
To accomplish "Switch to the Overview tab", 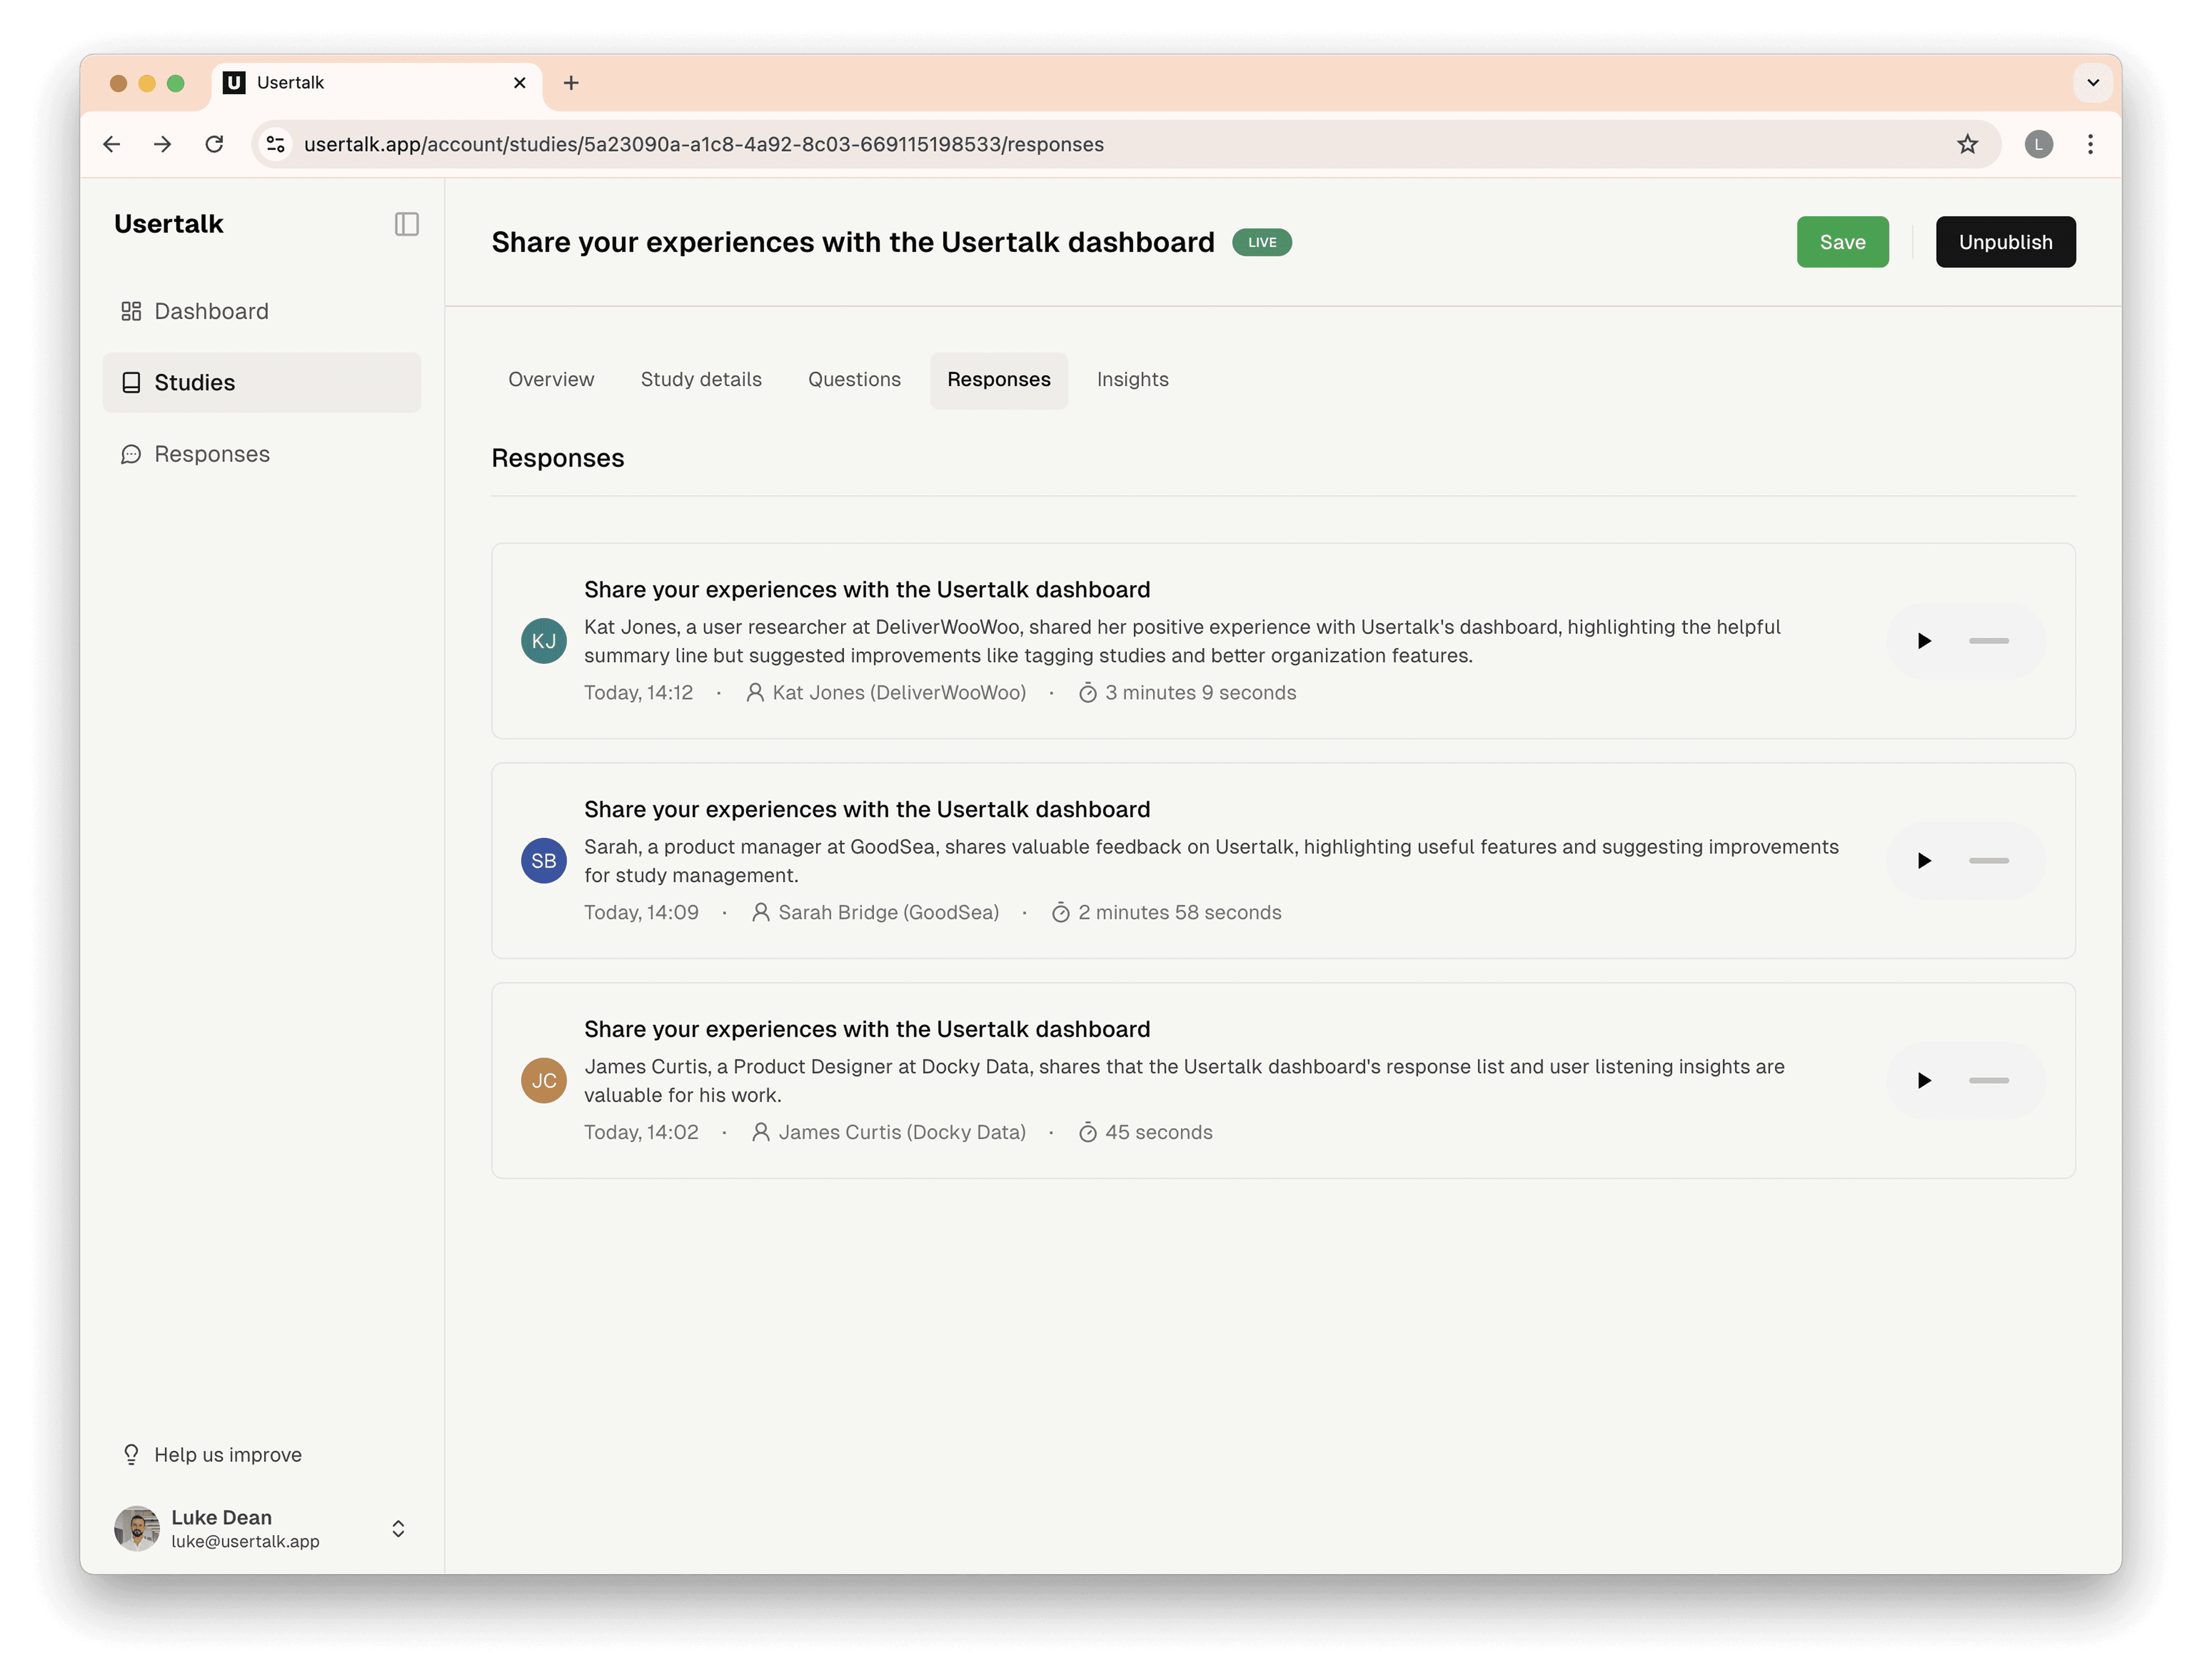I will tap(551, 380).
